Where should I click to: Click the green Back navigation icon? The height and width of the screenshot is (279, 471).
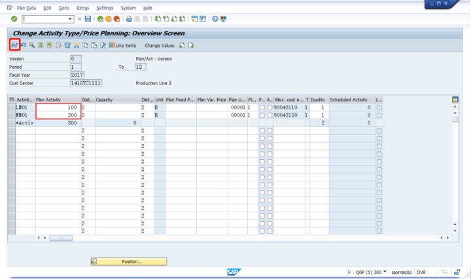click(100, 19)
